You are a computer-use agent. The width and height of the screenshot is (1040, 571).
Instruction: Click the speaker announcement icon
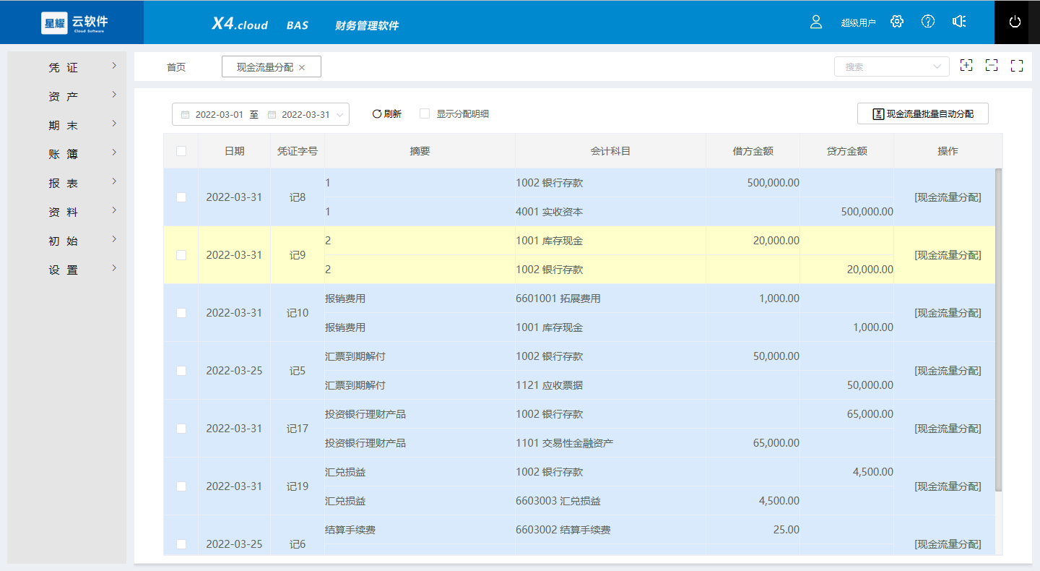(959, 22)
